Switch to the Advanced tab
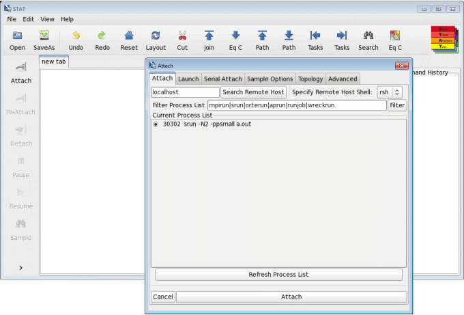Viewport: 464px width, 315px height. (343, 79)
